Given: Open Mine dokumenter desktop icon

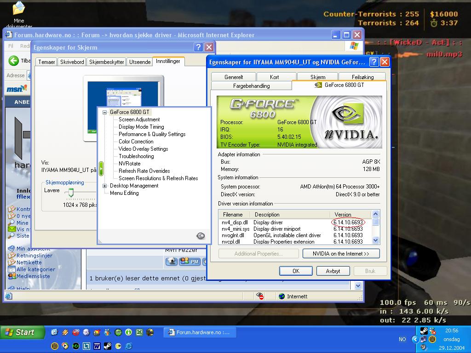Looking at the screenshot, I should (x=18, y=15).
